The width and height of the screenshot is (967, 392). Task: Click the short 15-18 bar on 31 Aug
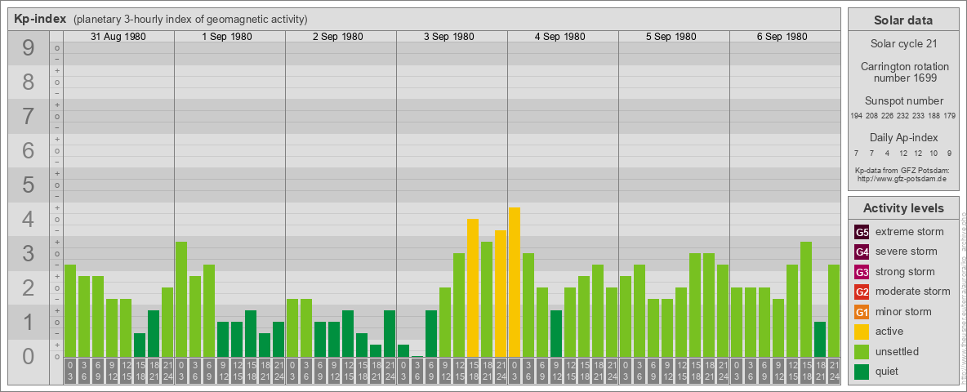(x=140, y=345)
